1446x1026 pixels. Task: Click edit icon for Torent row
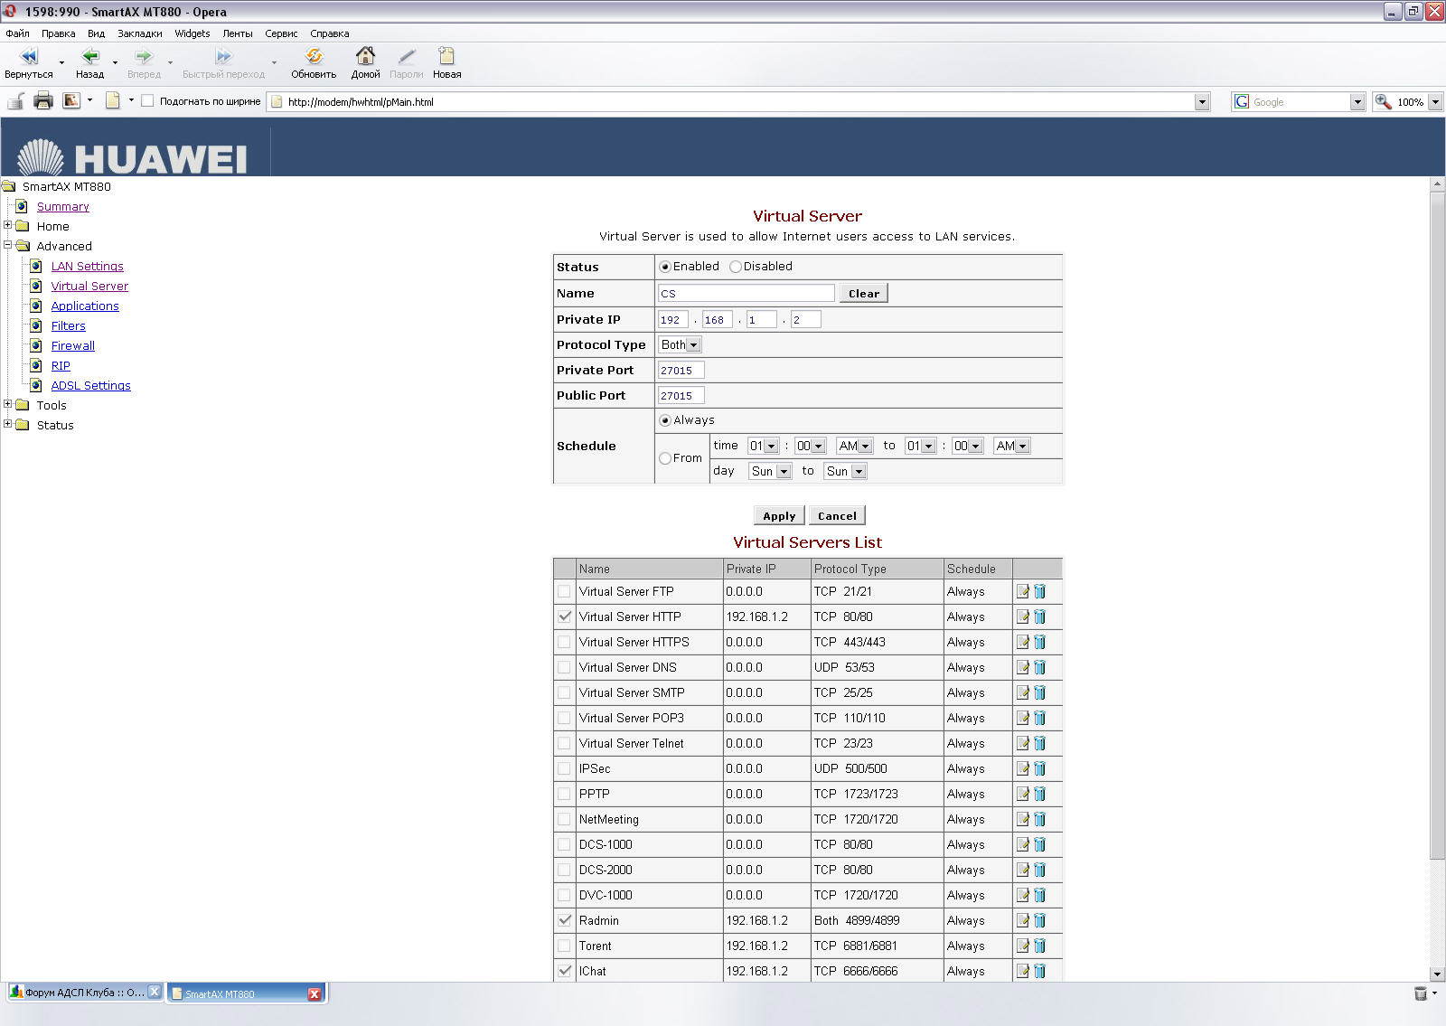point(1023,946)
